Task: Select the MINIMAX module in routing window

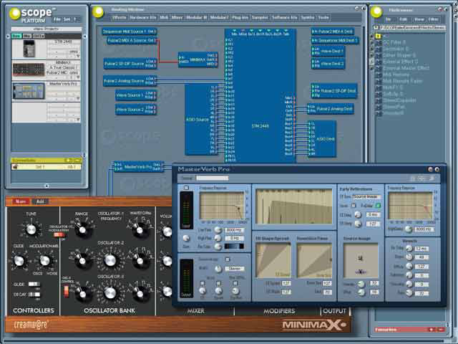Action: [198, 59]
